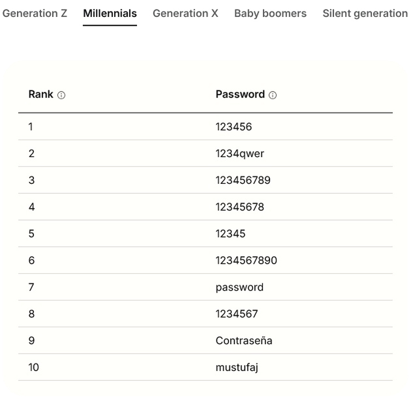Click the info icon beside Password header
411x399 pixels.
(273, 95)
